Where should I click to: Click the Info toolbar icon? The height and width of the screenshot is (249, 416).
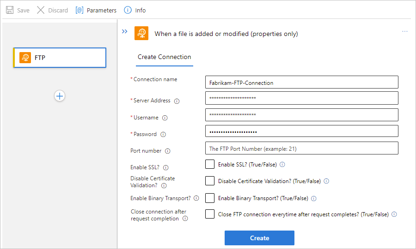127,10
